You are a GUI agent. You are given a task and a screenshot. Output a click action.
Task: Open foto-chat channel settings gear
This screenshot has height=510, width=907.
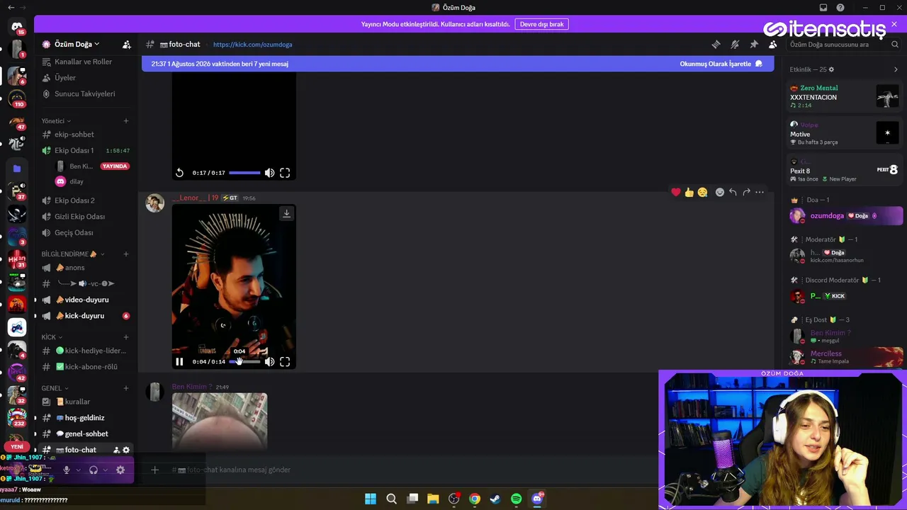pos(126,450)
